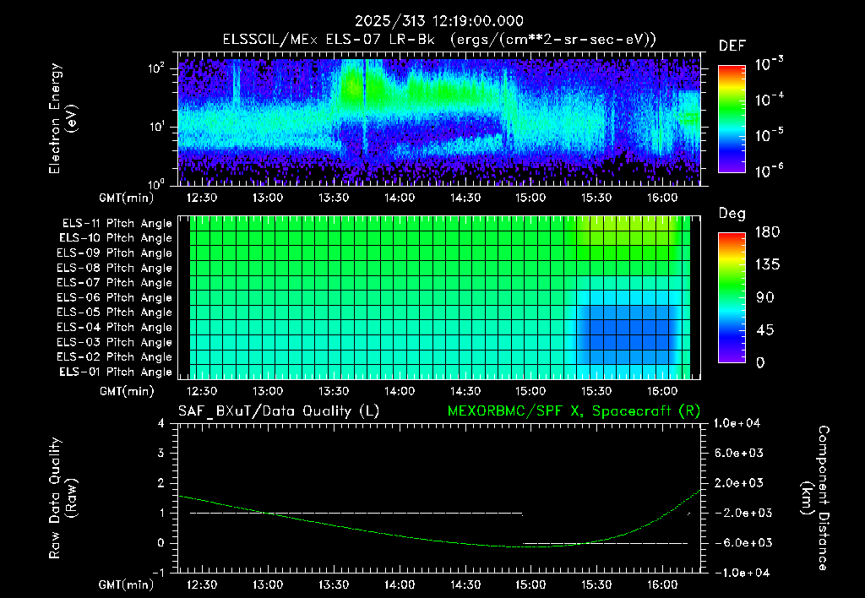Click the DEF label above the color scale
Viewport: 865px width, 598px height.
tap(732, 46)
